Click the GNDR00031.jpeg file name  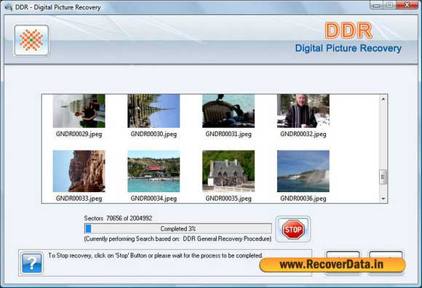[228, 134]
